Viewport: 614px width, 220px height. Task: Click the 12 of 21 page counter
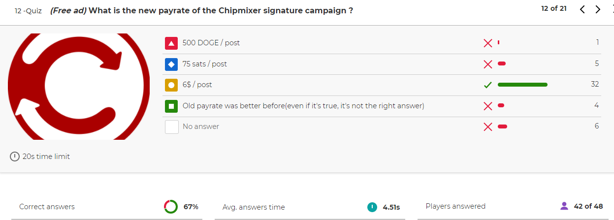tap(553, 9)
